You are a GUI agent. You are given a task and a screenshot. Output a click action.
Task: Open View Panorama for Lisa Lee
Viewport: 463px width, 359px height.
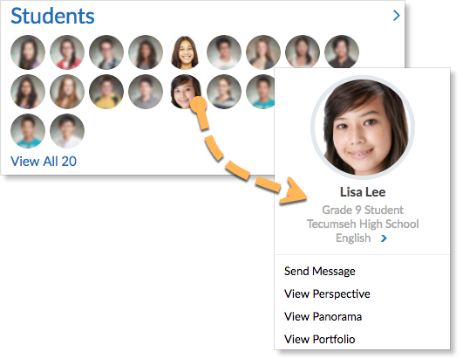[x=323, y=317]
